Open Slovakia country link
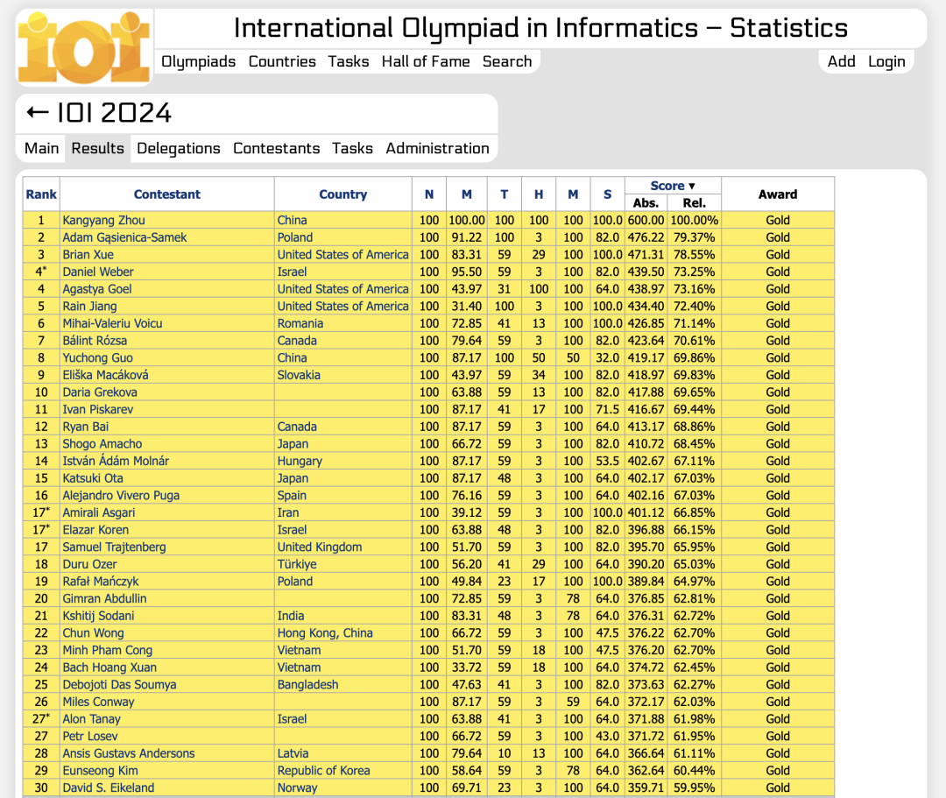Screen dimensions: 946x798 (299, 375)
